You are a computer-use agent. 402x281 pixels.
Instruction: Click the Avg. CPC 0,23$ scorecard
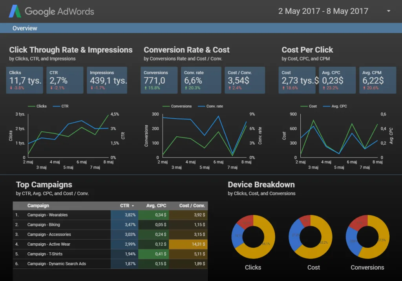[x=337, y=80]
